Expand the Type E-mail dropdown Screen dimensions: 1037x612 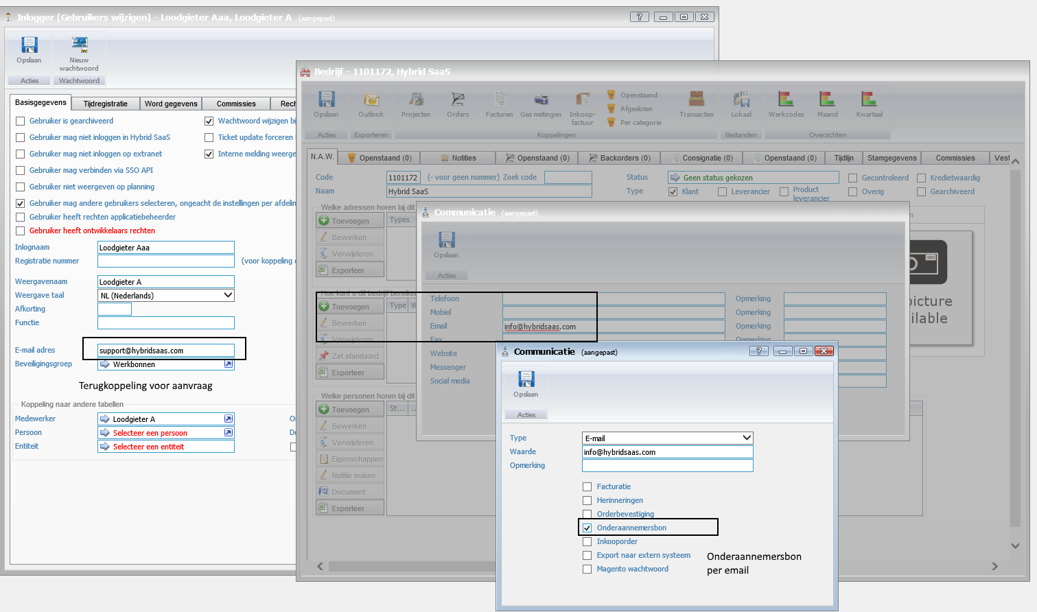[x=747, y=438]
